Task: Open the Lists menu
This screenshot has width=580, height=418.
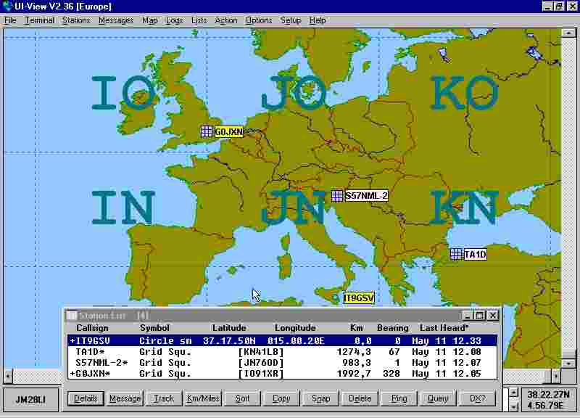Action: click(199, 20)
